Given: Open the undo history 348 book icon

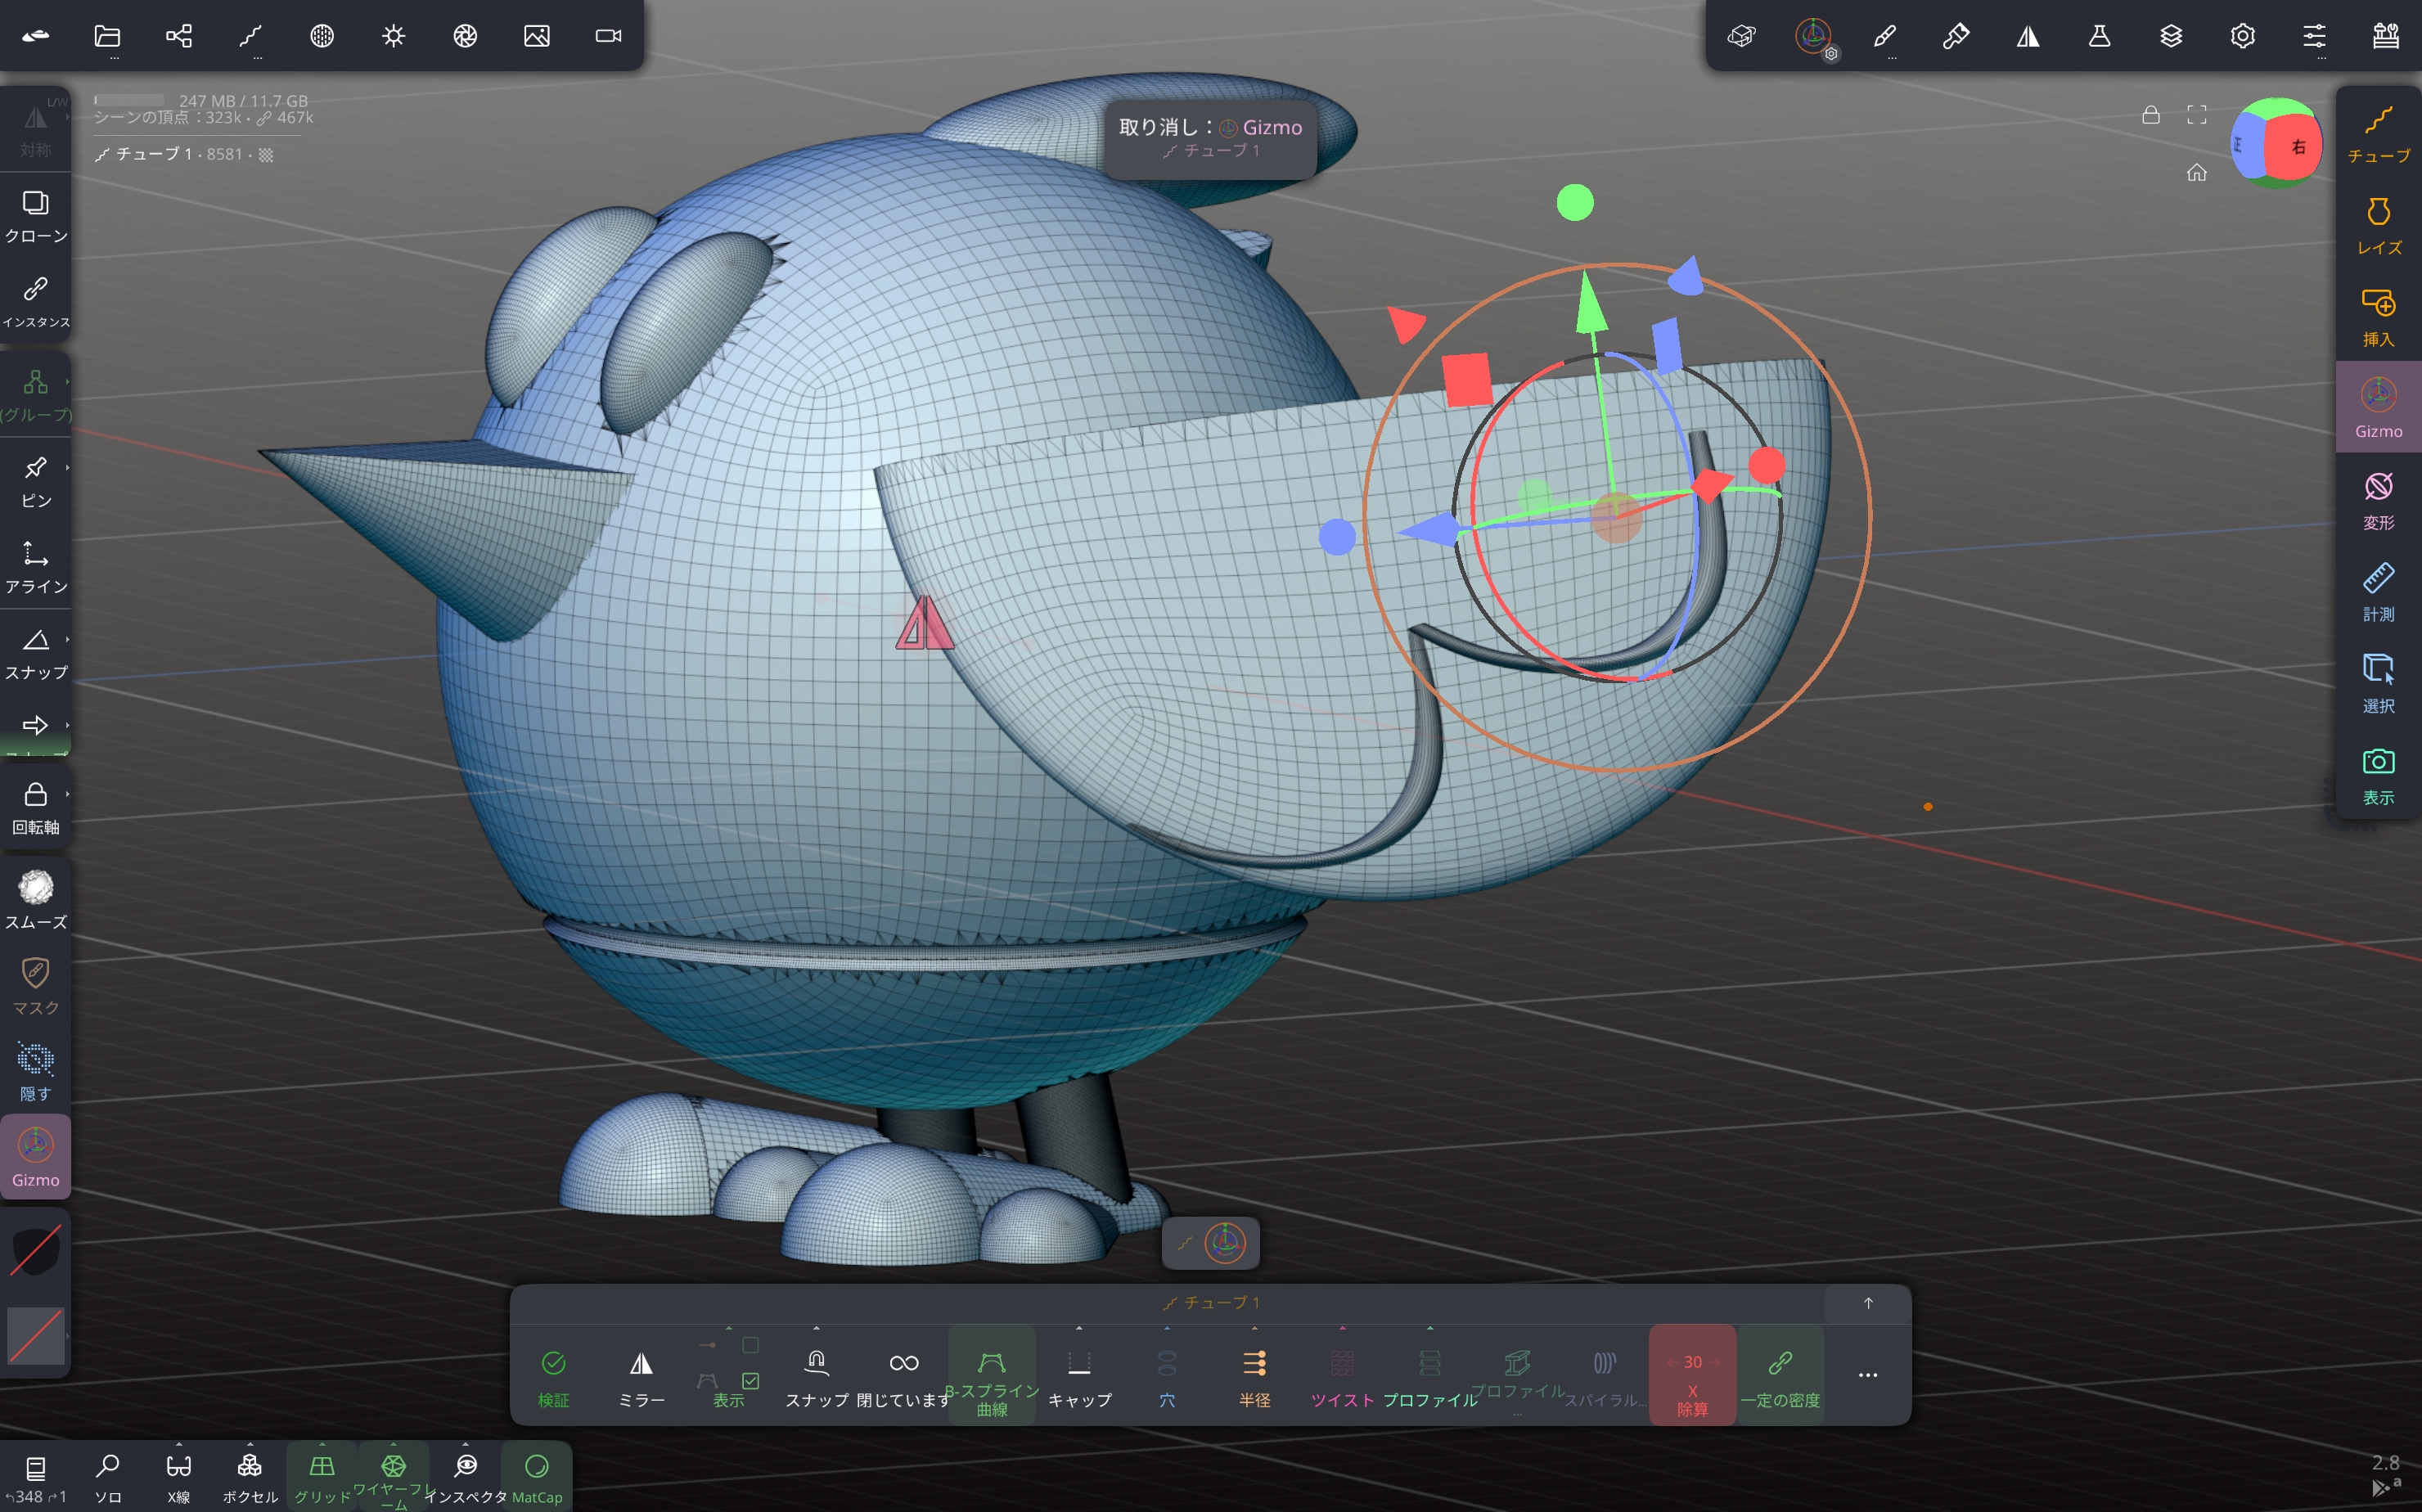Looking at the screenshot, I should click(x=36, y=1476).
